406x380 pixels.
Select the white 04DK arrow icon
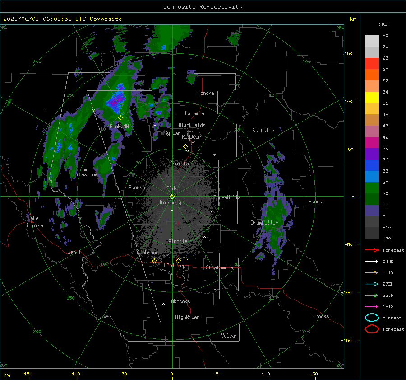pyautogui.click(x=372, y=262)
